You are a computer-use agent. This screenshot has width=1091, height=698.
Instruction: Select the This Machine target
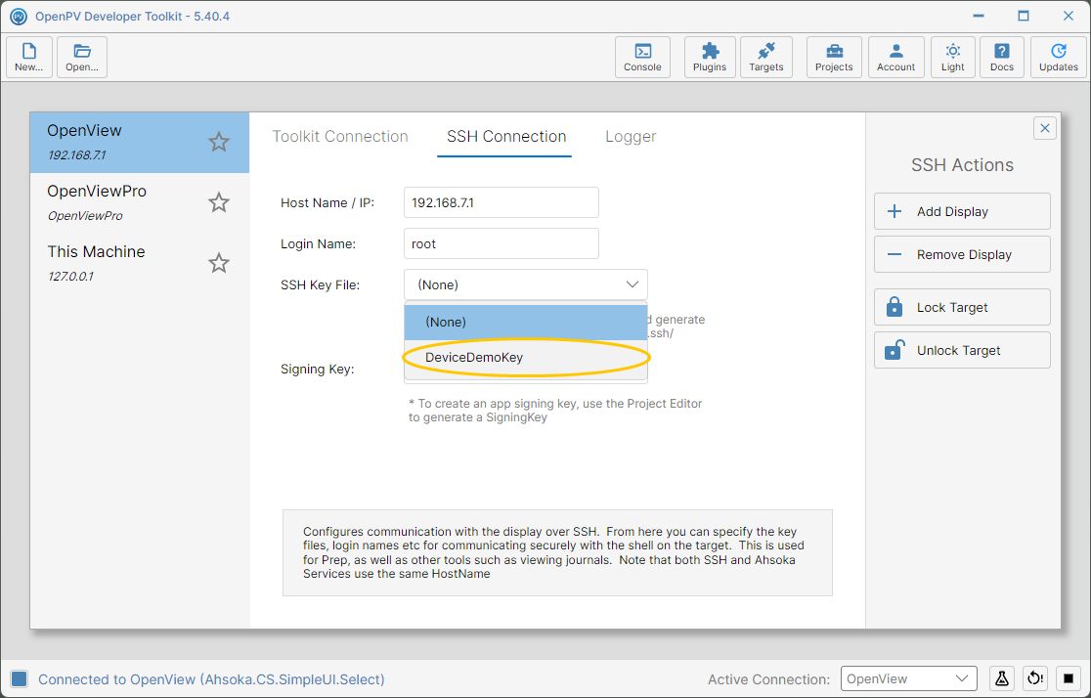pos(139,263)
